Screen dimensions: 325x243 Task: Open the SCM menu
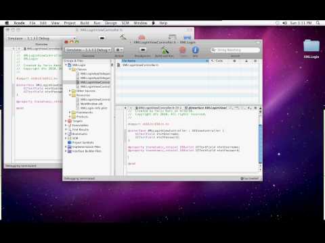coord(125,23)
